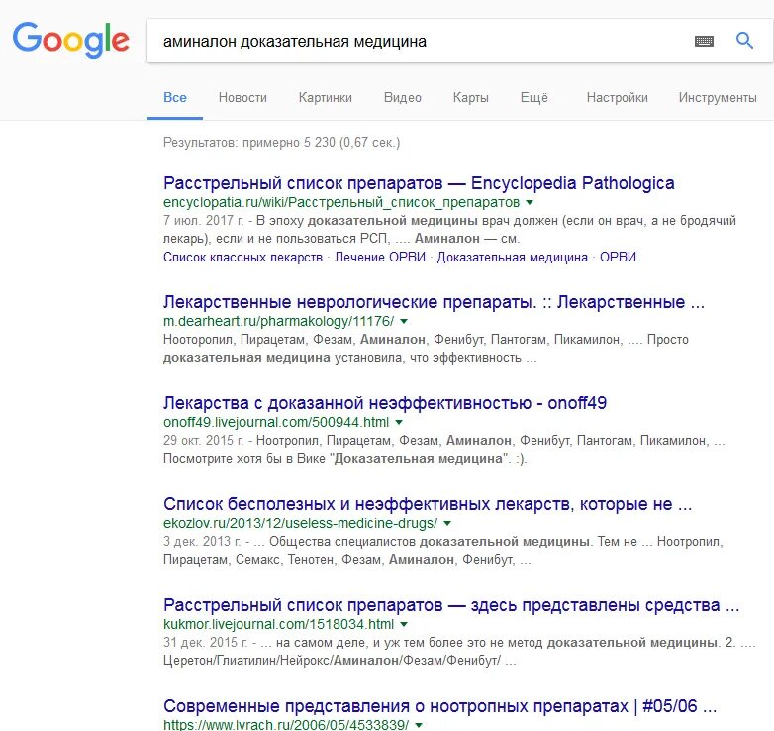Viewport: 774px width, 731px height.
Task: Click the date 3 дек. 2013 г. in snippet
Action: (201, 542)
